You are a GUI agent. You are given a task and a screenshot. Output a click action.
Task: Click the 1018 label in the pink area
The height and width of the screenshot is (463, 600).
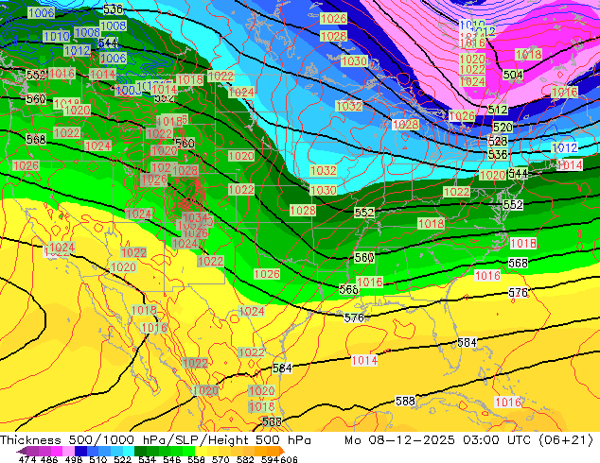(528, 54)
